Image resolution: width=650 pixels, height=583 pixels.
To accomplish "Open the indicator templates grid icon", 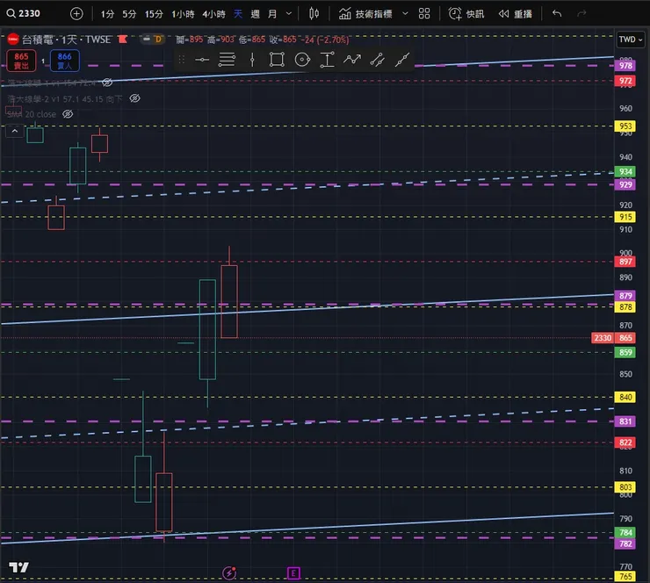I will pos(424,14).
